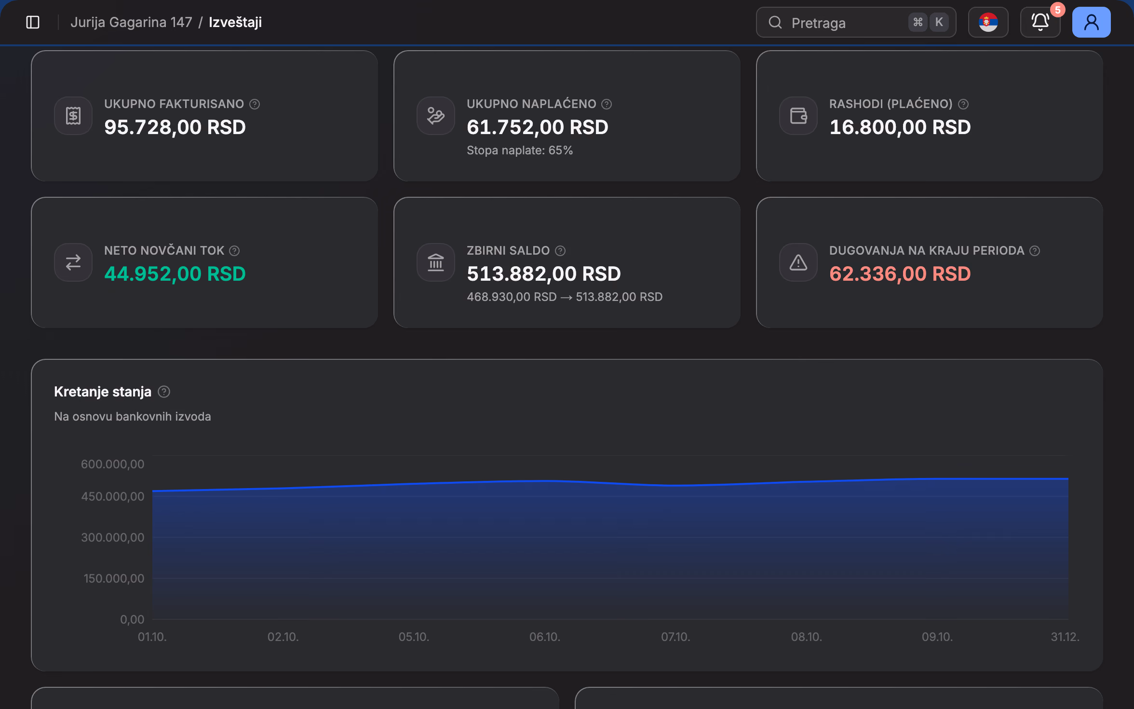The height and width of the screenshot is (709, 1134).
Task: Click the hand-coins icon for Ukupno naplaćeno
Action: [436, 116]
